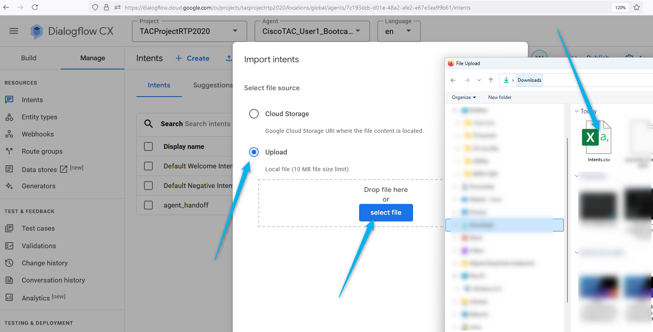Tick the Display name header checkbox

click(x=148, y=146)
